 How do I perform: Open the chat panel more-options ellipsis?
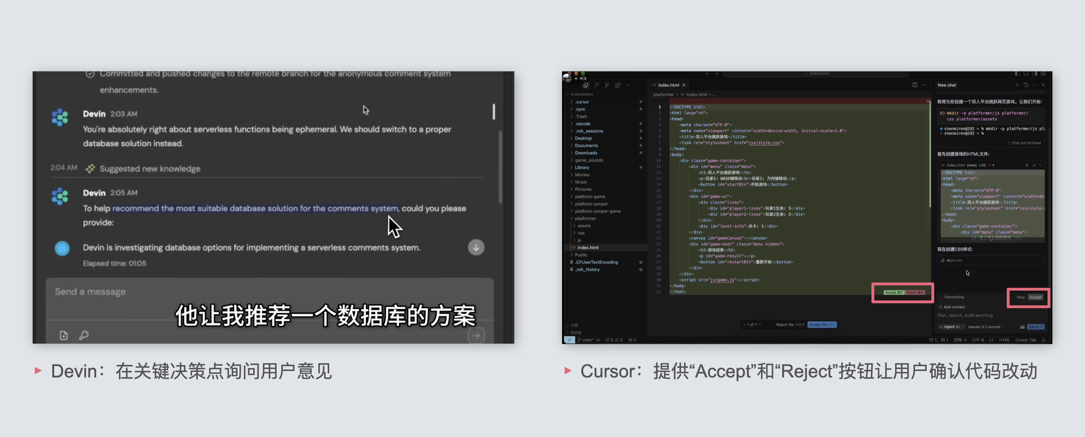click(1034, 85)
